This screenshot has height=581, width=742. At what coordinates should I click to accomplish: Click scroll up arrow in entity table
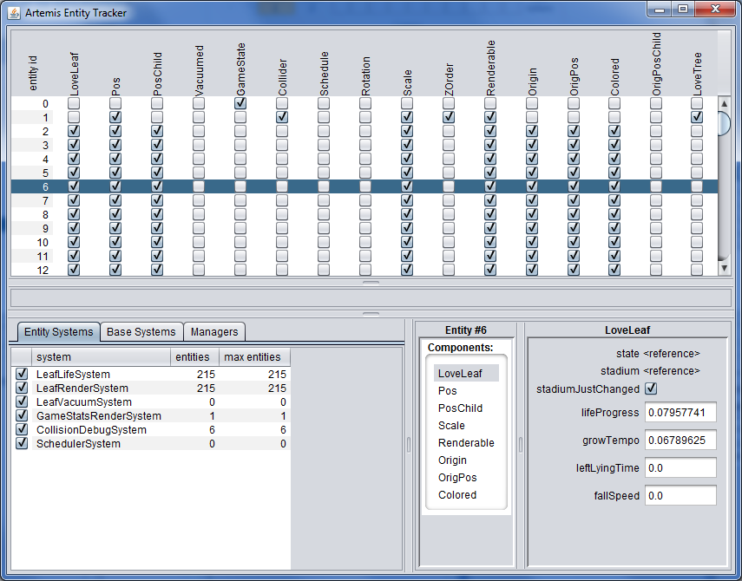tap(725, 103)
